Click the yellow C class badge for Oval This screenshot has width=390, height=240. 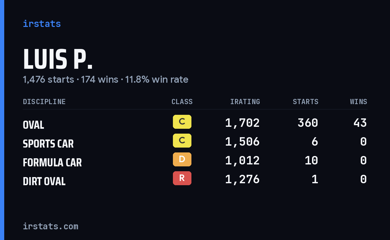(x=182, y=122)
